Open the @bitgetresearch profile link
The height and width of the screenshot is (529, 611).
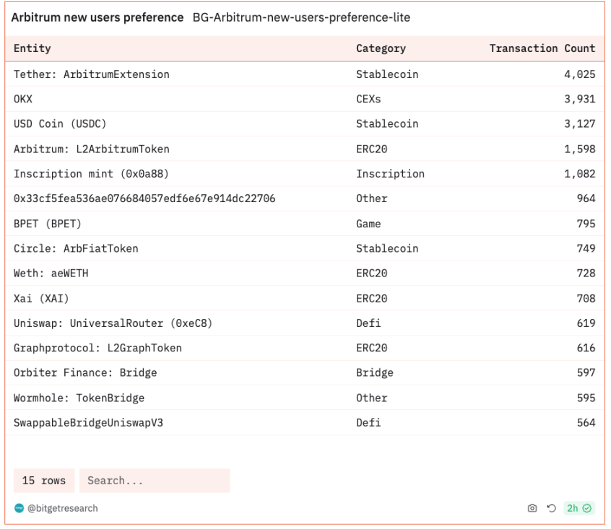62,508
